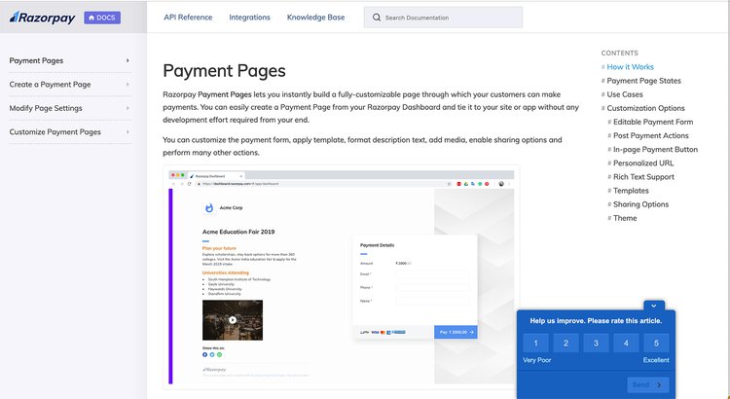Click the bookmark star icon in the demo browser
730x399 pixels.
[450, 184]
